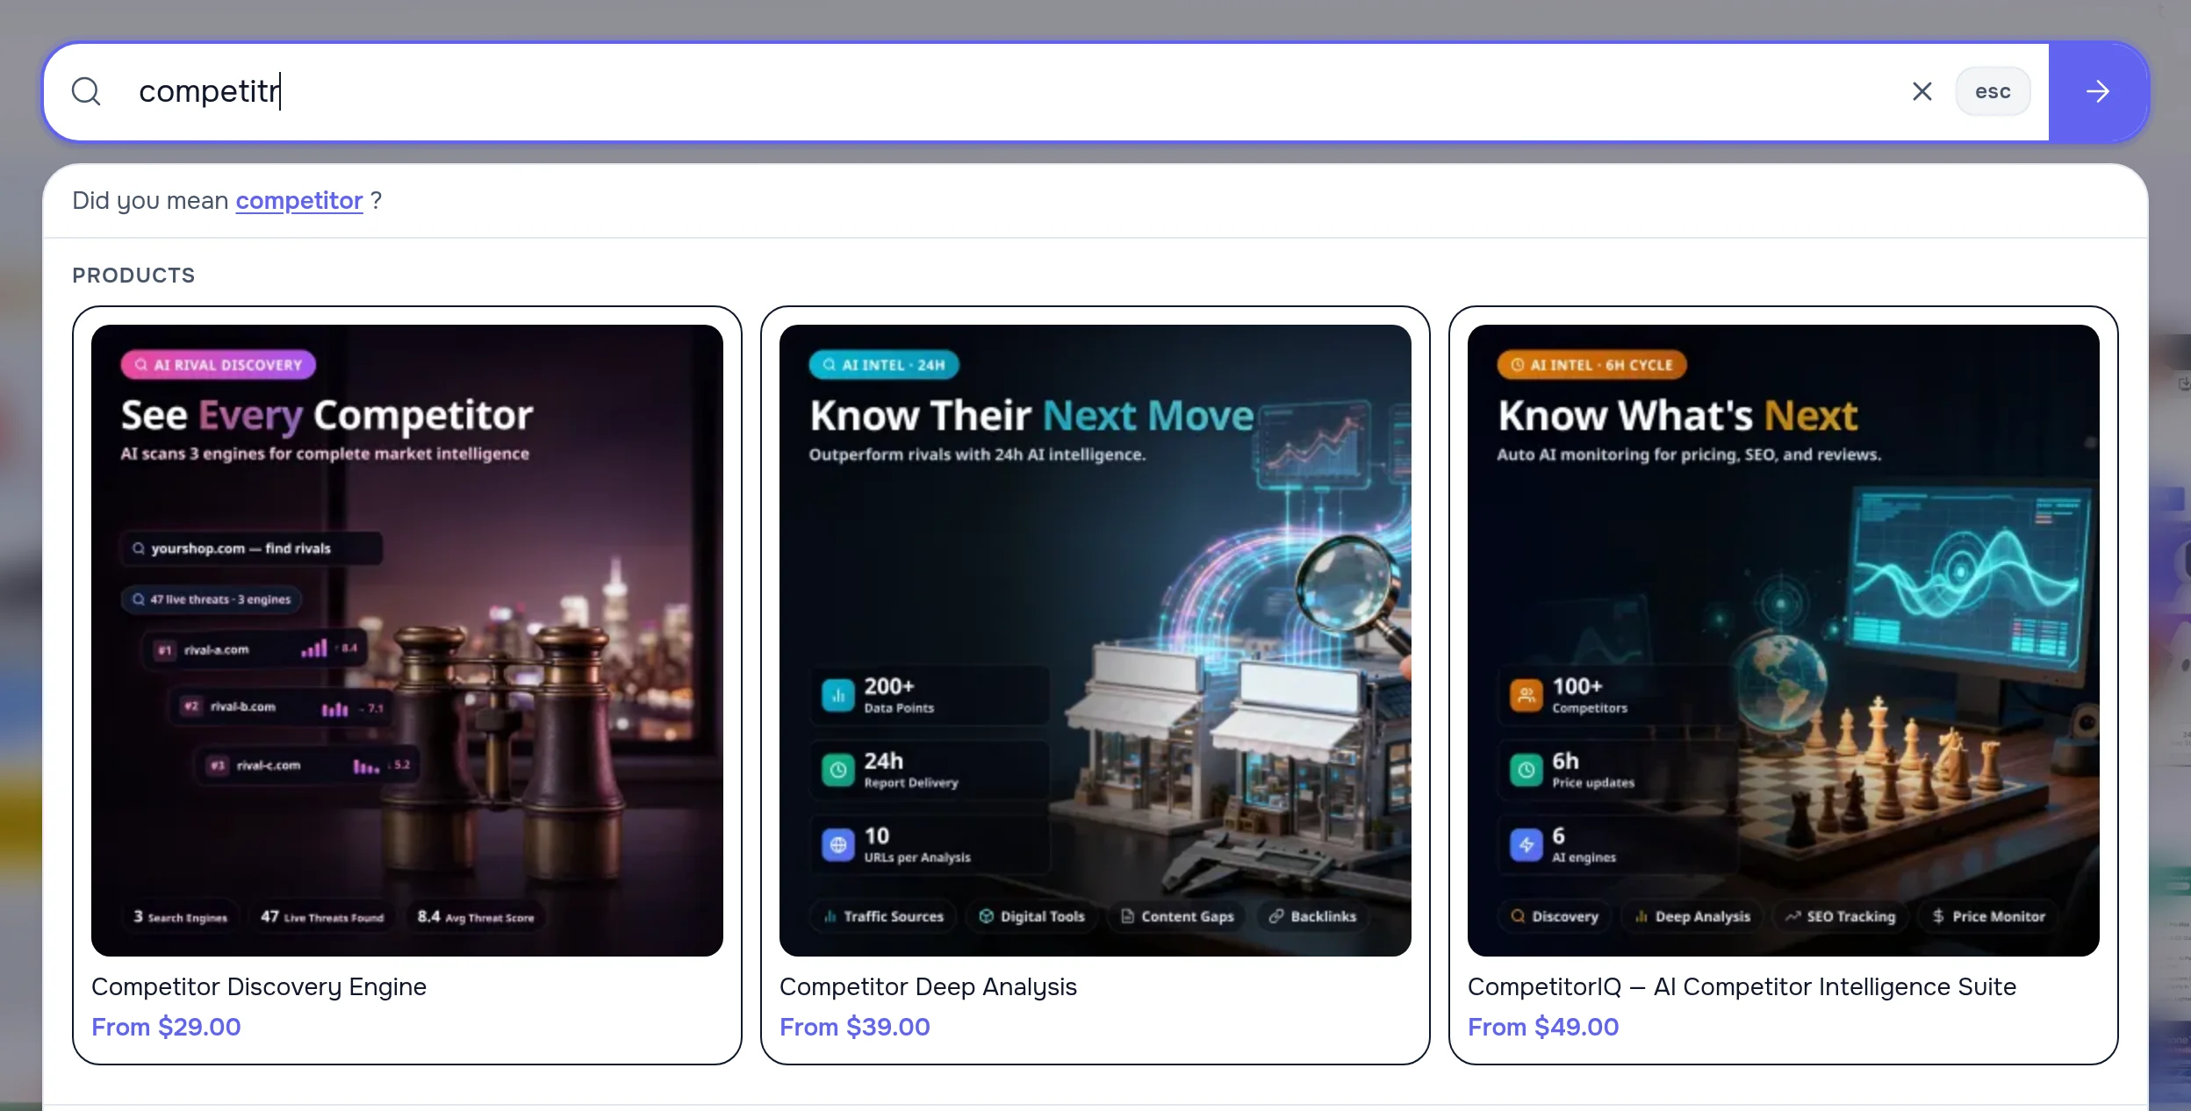Click the "Competitor Discovery Engine" title
This screenshot has width=2191, height=1111.
(x=259, y=987)
